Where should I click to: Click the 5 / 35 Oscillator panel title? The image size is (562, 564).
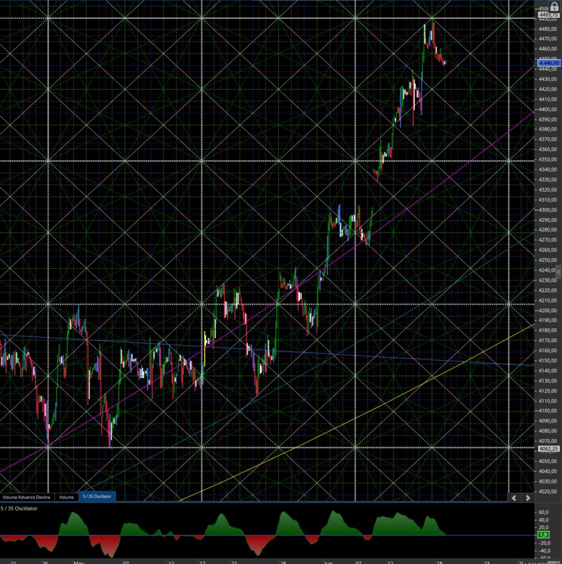click(19, 508)
